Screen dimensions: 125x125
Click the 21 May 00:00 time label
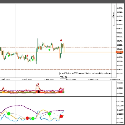(49, 79)
